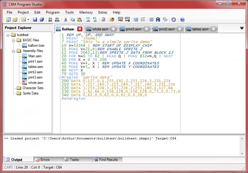Open the tab list dropdown arrow

tap(242, 28)
